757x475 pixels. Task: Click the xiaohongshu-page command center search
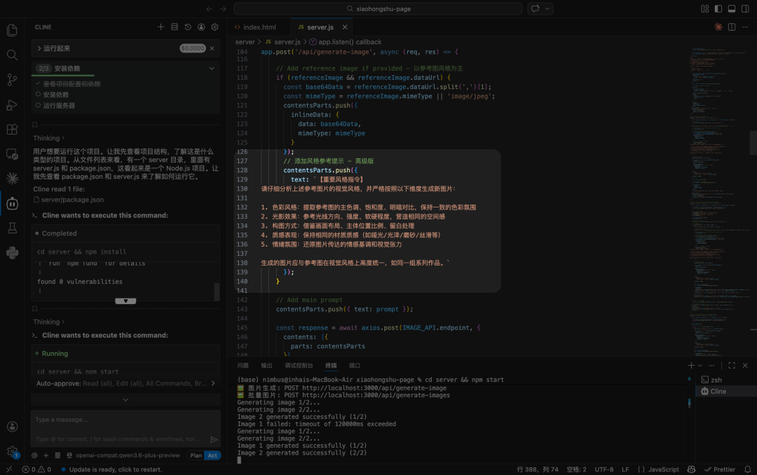click(378, 8)
